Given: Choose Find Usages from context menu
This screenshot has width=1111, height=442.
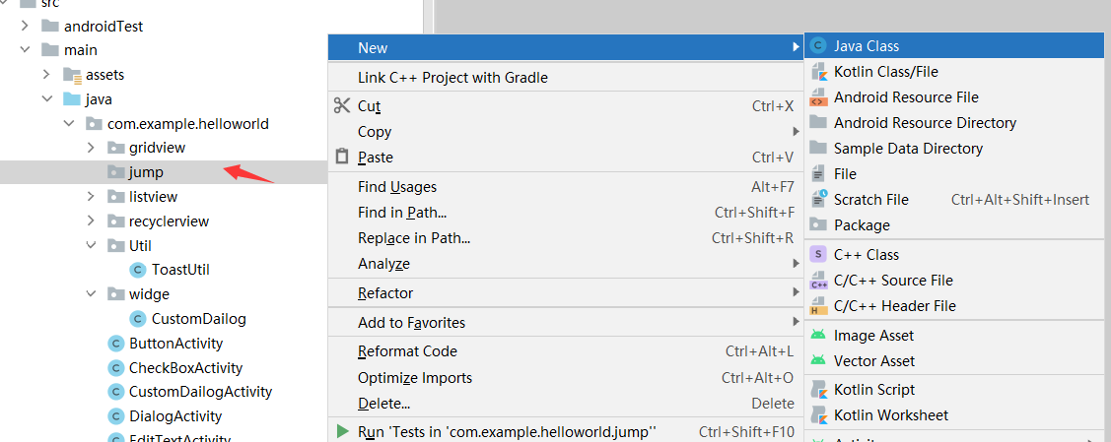Looking at the screenshot, I should click(x=397, y=187).
